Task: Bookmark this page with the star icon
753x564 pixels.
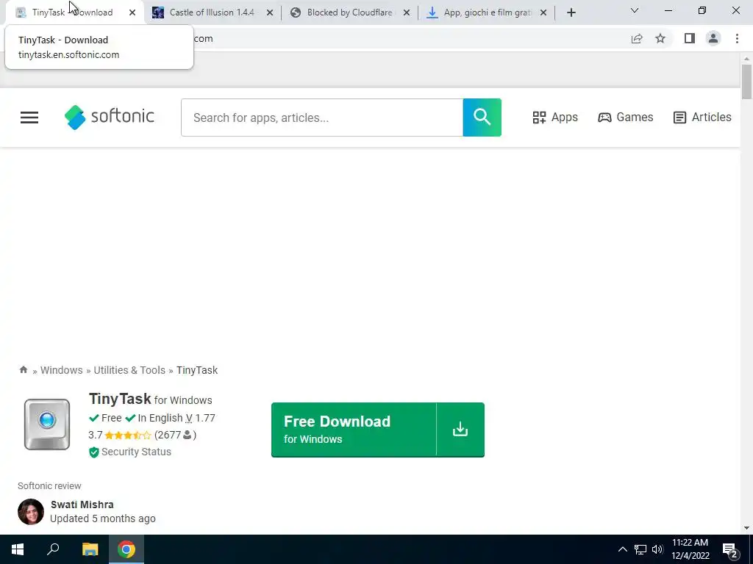Action: coord(660,39)
